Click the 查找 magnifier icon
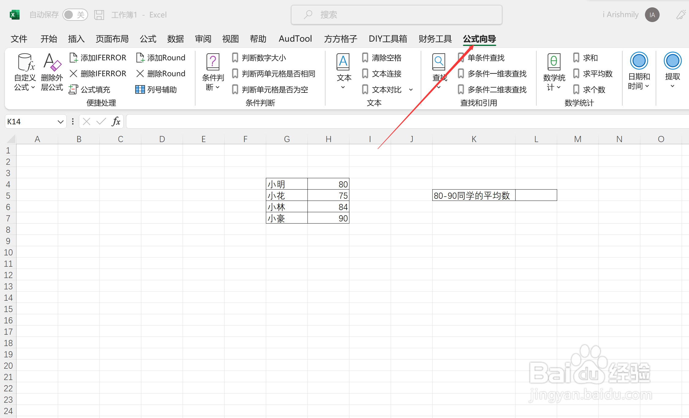 [x=439, y=62]
